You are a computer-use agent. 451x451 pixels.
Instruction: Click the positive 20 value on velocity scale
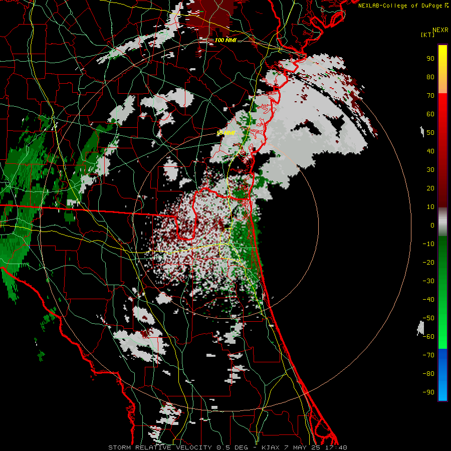[430, 188]
